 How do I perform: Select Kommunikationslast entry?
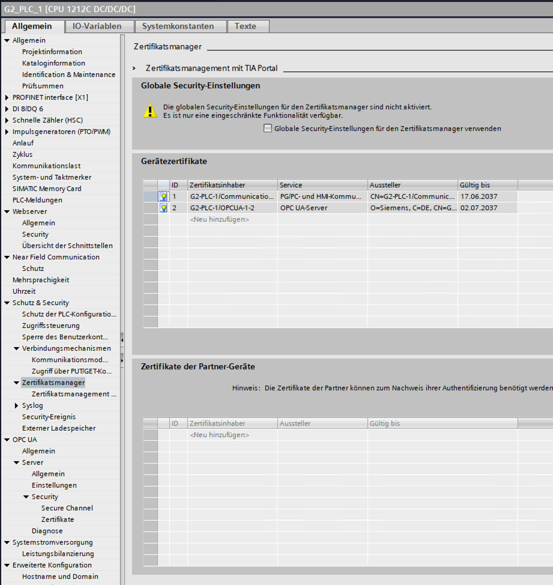pos(47,166)
